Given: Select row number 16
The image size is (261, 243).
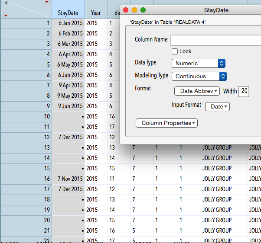Looking at the screenshot, I should click(26, 179).
